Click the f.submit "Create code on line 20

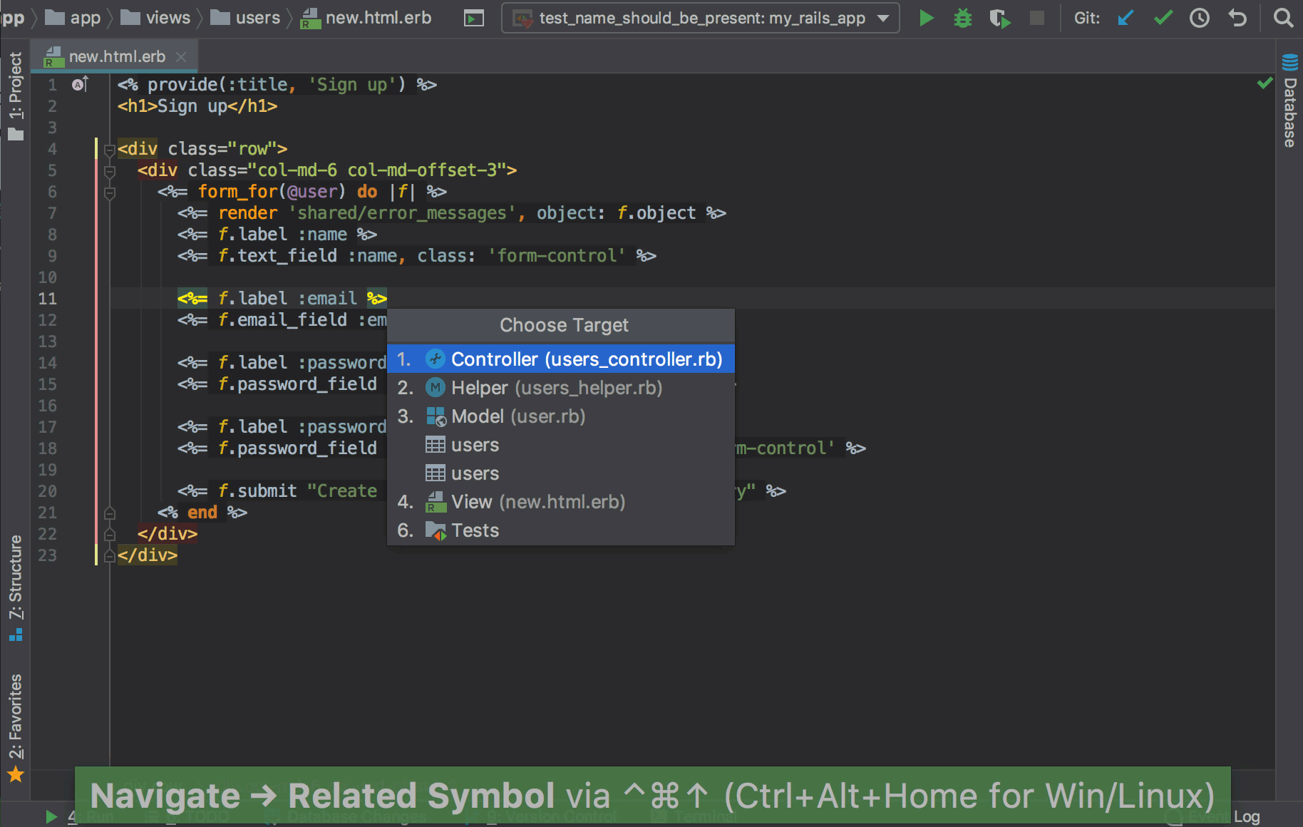point(298,491)
